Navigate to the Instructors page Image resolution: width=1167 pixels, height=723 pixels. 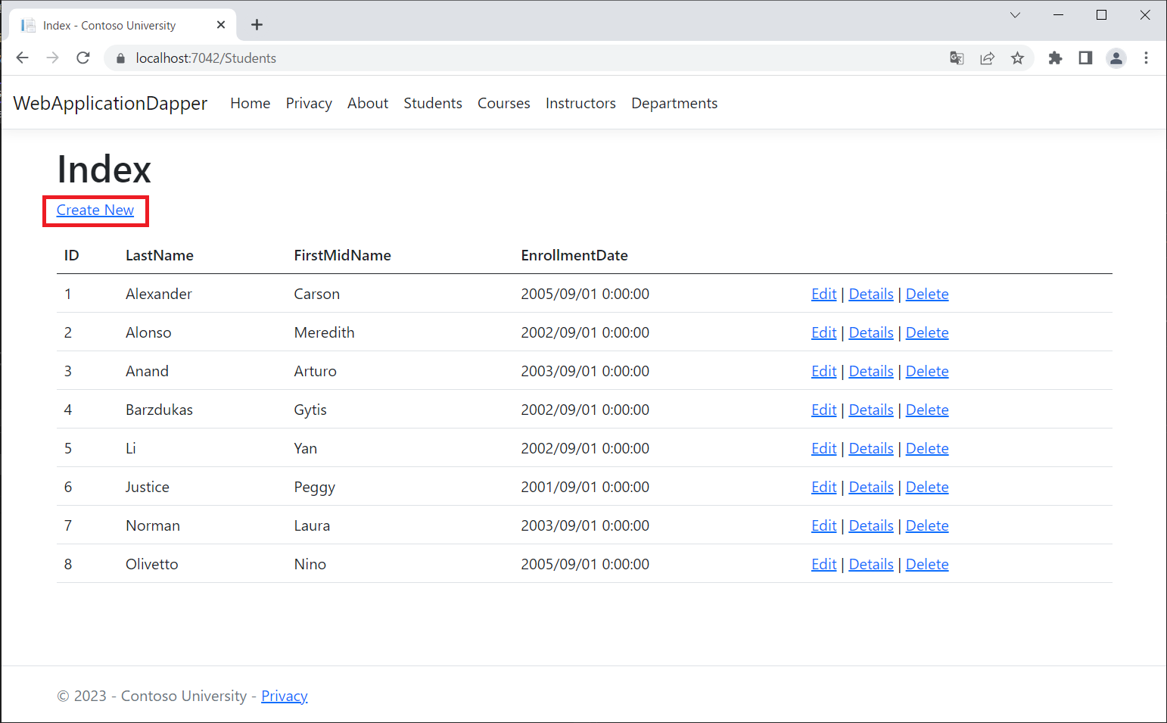pos(580,104)
